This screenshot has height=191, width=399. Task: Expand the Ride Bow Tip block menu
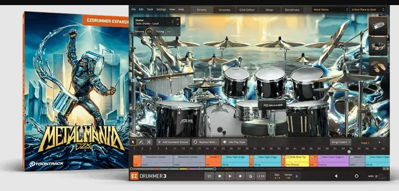pos(288,157)
